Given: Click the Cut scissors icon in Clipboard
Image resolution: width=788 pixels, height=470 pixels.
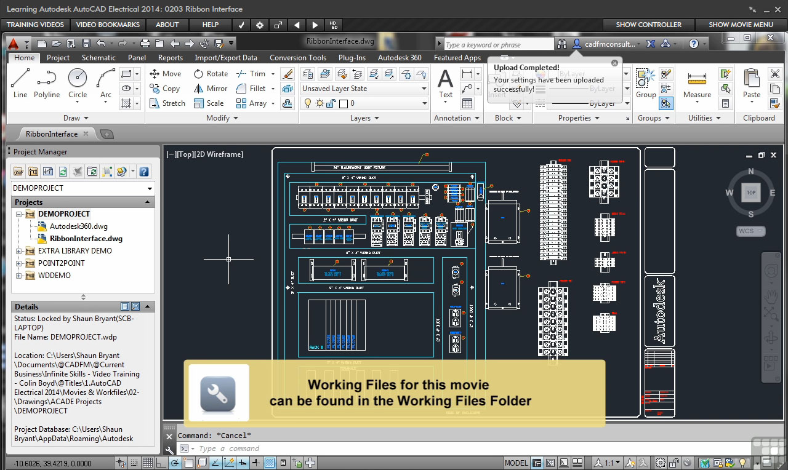Looking at the screenshot, I should (x=774, y=74).
